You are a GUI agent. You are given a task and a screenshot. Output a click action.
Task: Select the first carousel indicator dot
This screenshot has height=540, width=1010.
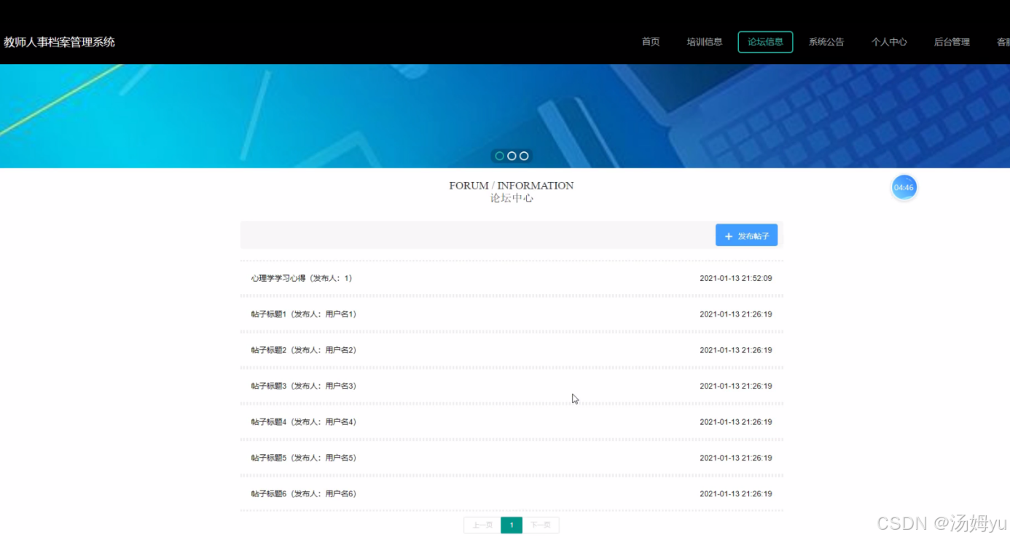[x=499, y=156]
